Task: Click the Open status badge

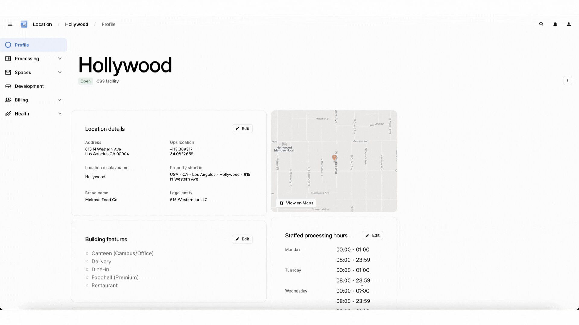Action: tap(85, 81)
